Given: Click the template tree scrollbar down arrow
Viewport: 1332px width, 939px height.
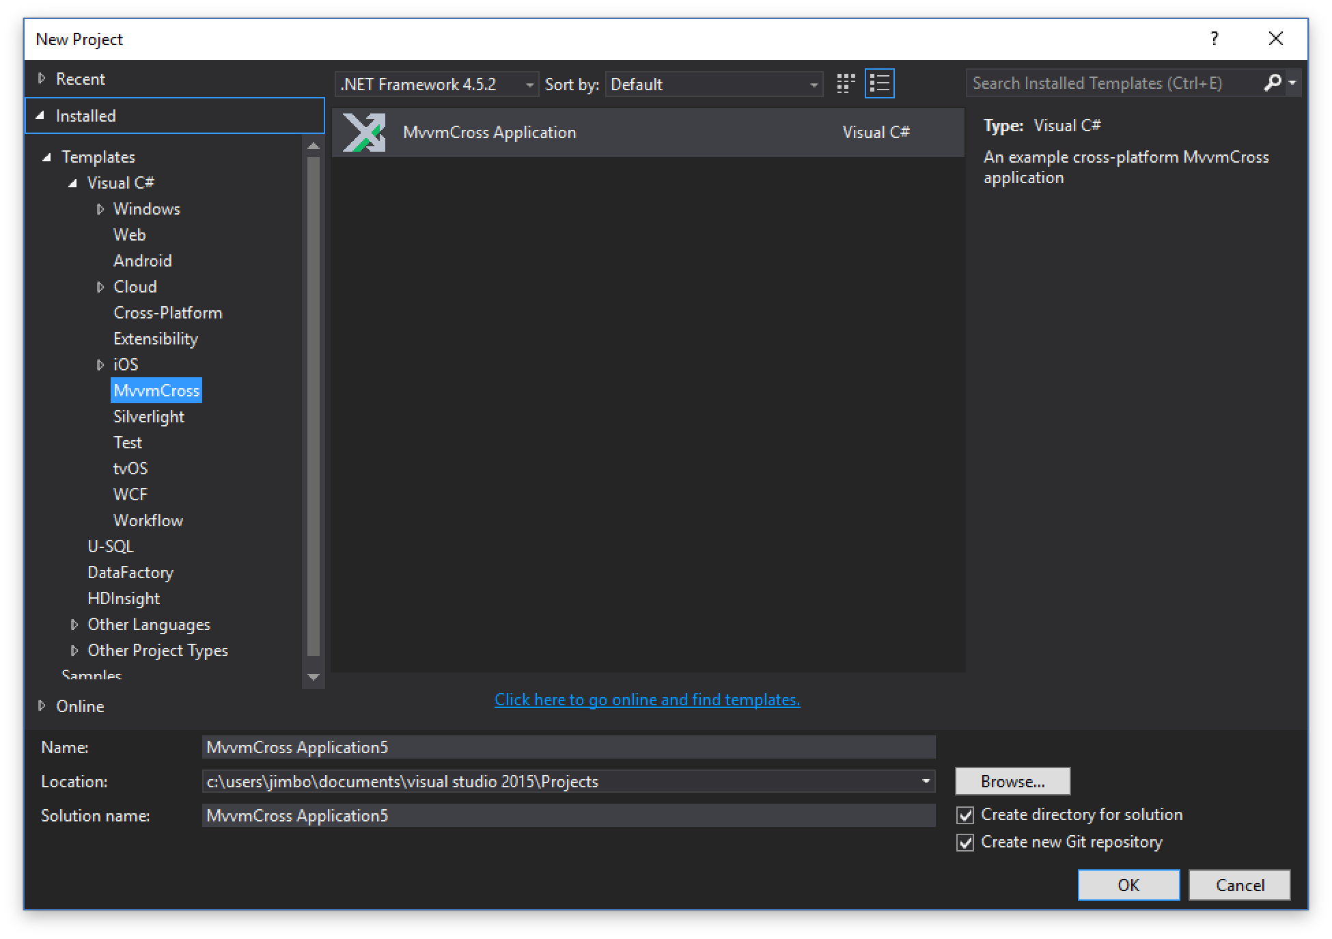Looking at the screenshot, I should point(314,677).
